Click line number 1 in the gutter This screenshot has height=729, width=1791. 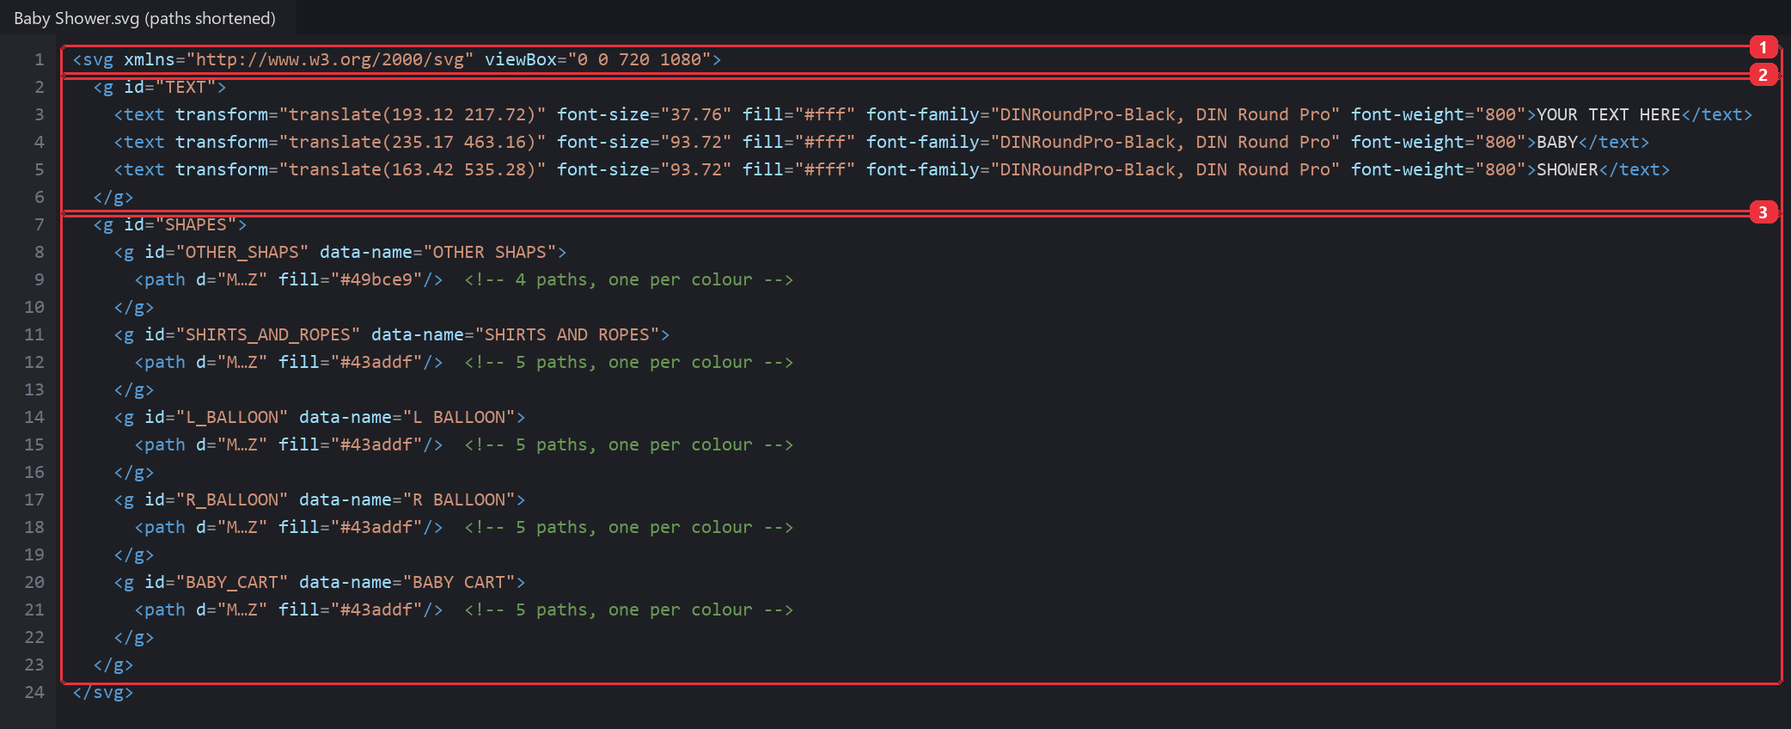point(39,59)
